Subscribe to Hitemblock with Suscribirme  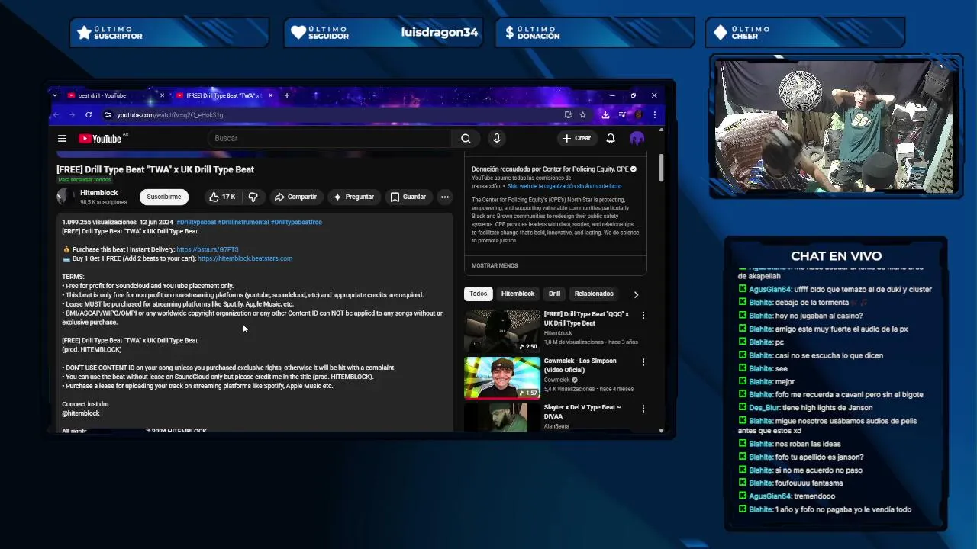[164, 197]
